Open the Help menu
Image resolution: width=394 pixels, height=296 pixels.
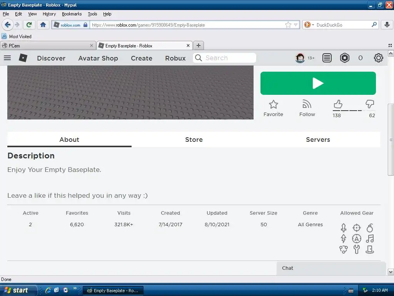click(x=107, y=14)
